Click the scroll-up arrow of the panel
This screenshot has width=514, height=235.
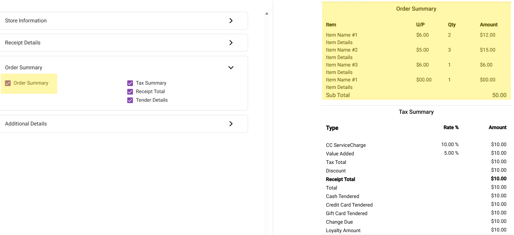267,14
